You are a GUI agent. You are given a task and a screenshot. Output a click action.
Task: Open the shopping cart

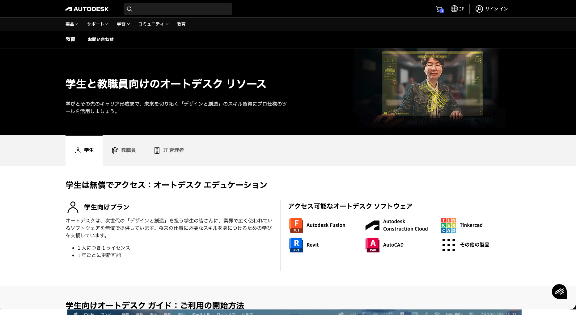pos(439,9)
